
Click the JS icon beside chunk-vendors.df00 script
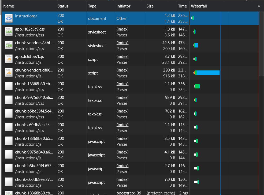(x=9, y=73)
